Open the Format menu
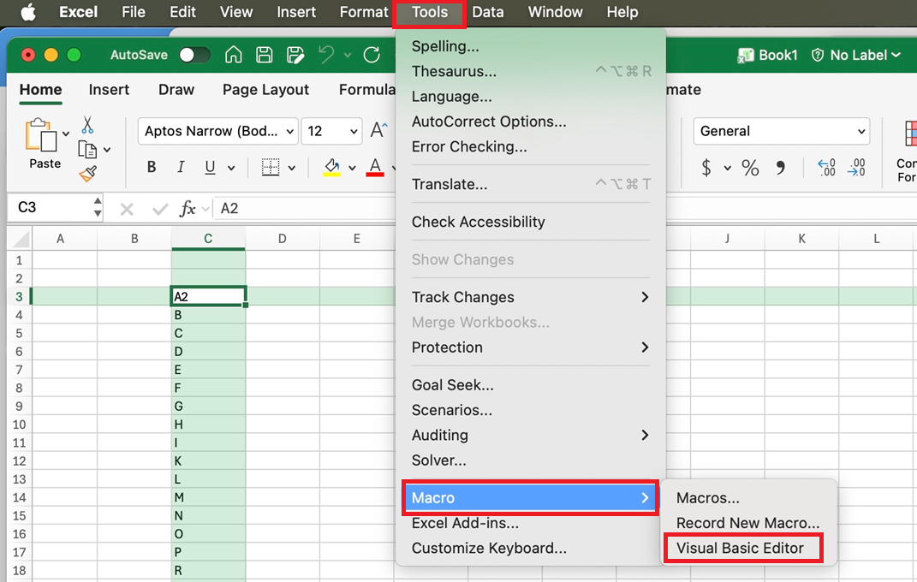This screenshot has height=582, width=917. coord(364,12)
